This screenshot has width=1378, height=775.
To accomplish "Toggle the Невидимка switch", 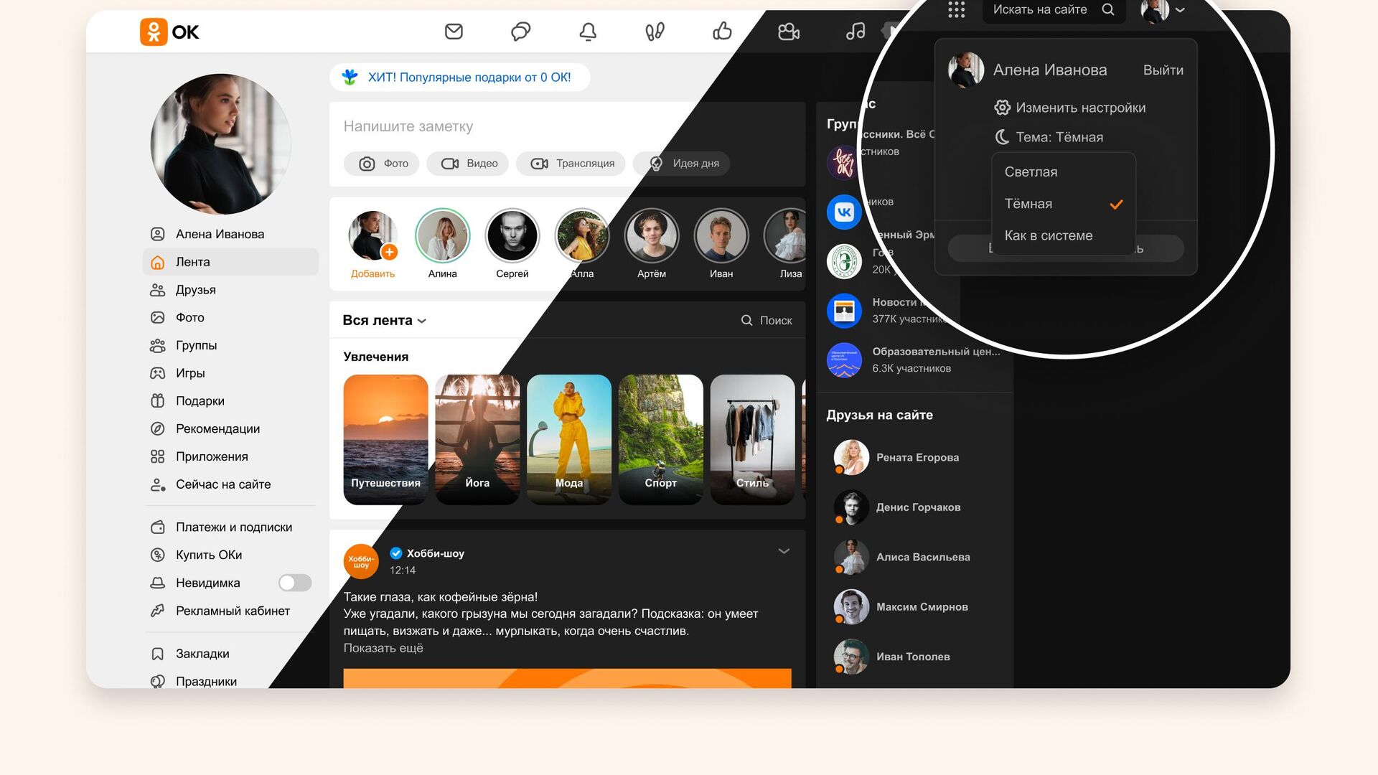I will pos(295,583).
